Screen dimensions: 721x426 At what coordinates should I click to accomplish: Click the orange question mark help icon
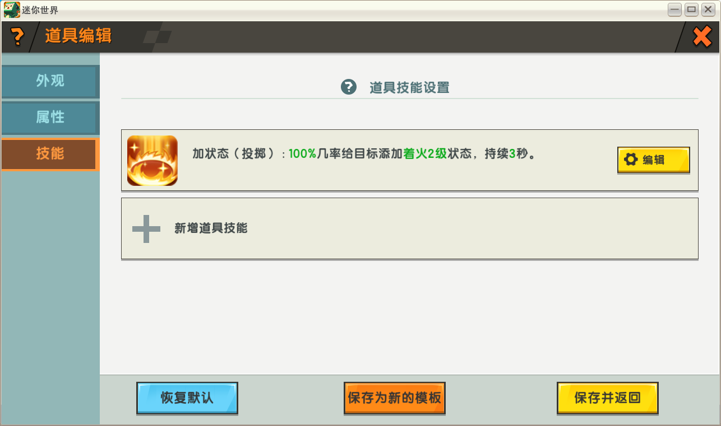18,36
